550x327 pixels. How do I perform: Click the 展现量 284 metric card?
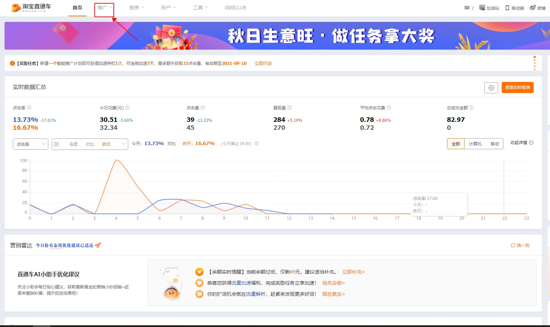(288, 118)
